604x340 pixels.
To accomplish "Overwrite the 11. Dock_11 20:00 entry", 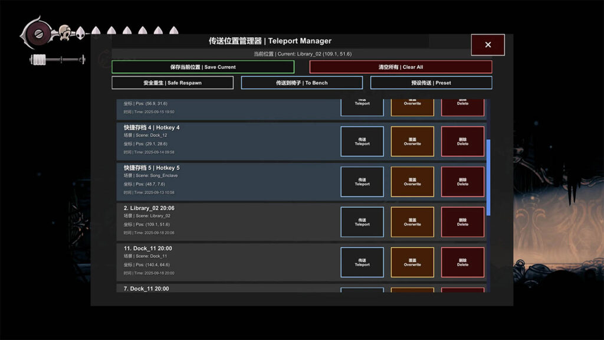I will [x=412, y=263].
